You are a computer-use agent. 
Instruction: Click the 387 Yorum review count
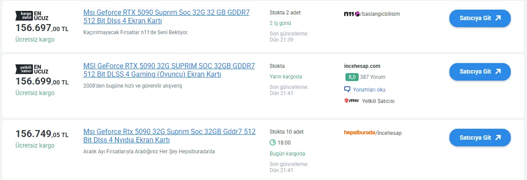pos(372,77)
